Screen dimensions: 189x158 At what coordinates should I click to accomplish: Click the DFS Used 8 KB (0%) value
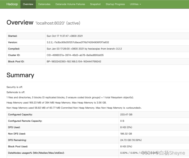(126, 127)
